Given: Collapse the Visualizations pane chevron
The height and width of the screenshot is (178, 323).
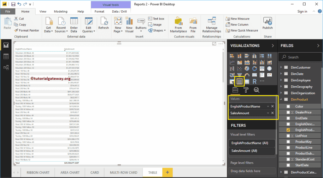Looking at the screenshot, I should click(273, 46).
